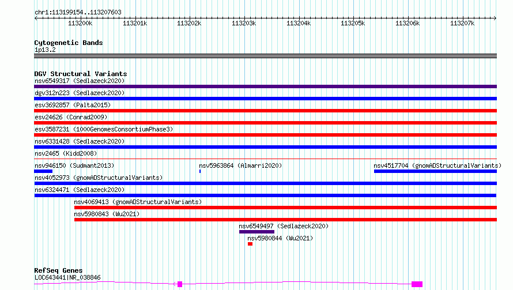
Task: Select the nsv4517704 gnomAD blue bar
Action: click(x=435, y=171)
